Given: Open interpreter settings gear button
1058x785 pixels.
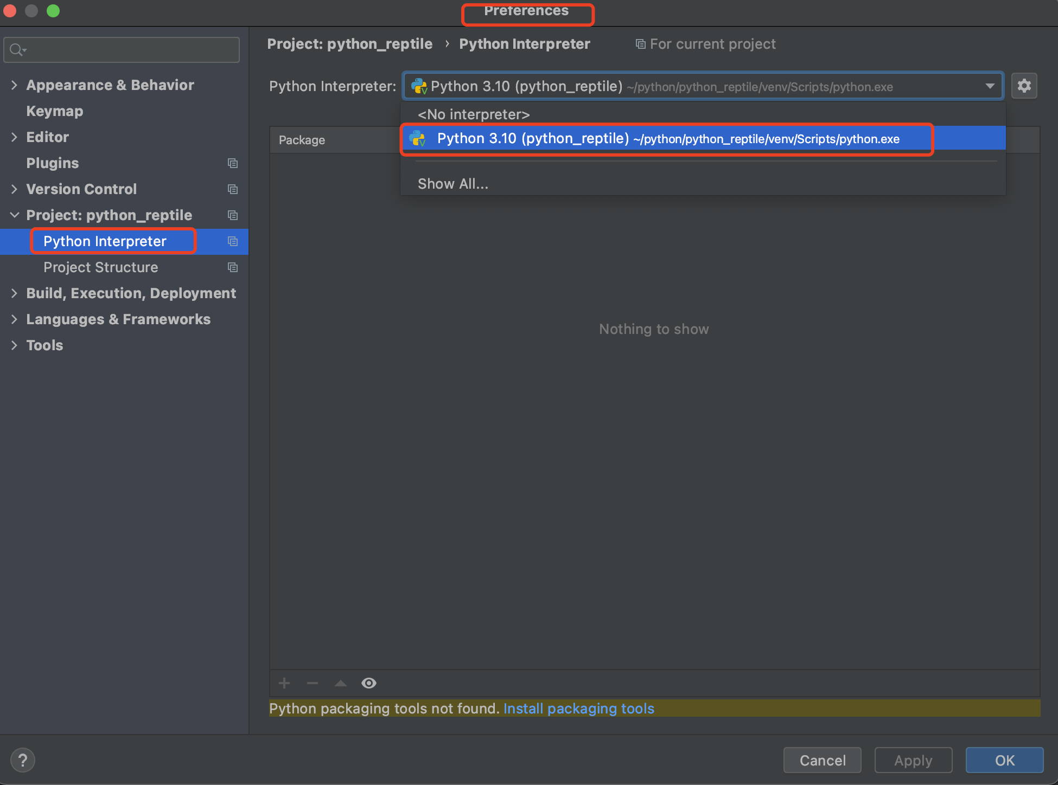Looking at the screenshot, I should tap(1024, 86).
